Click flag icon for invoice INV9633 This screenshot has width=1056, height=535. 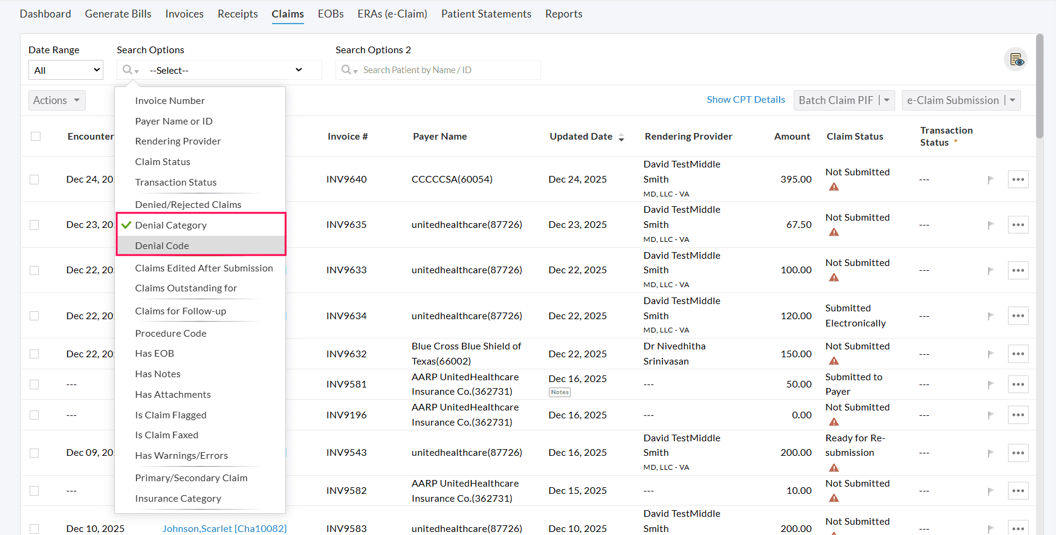(x=991, y=270)
